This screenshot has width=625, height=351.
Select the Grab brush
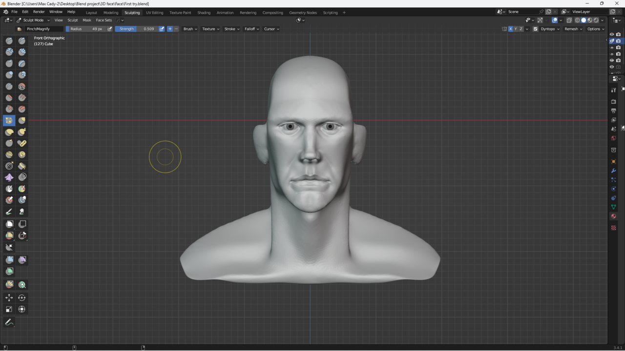[22, 120]
